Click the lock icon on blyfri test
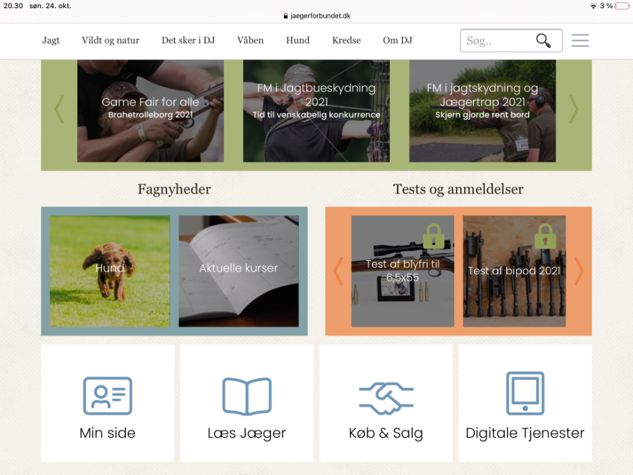The width and height of the screenshot is (633, 475). (x=434, y=236)
